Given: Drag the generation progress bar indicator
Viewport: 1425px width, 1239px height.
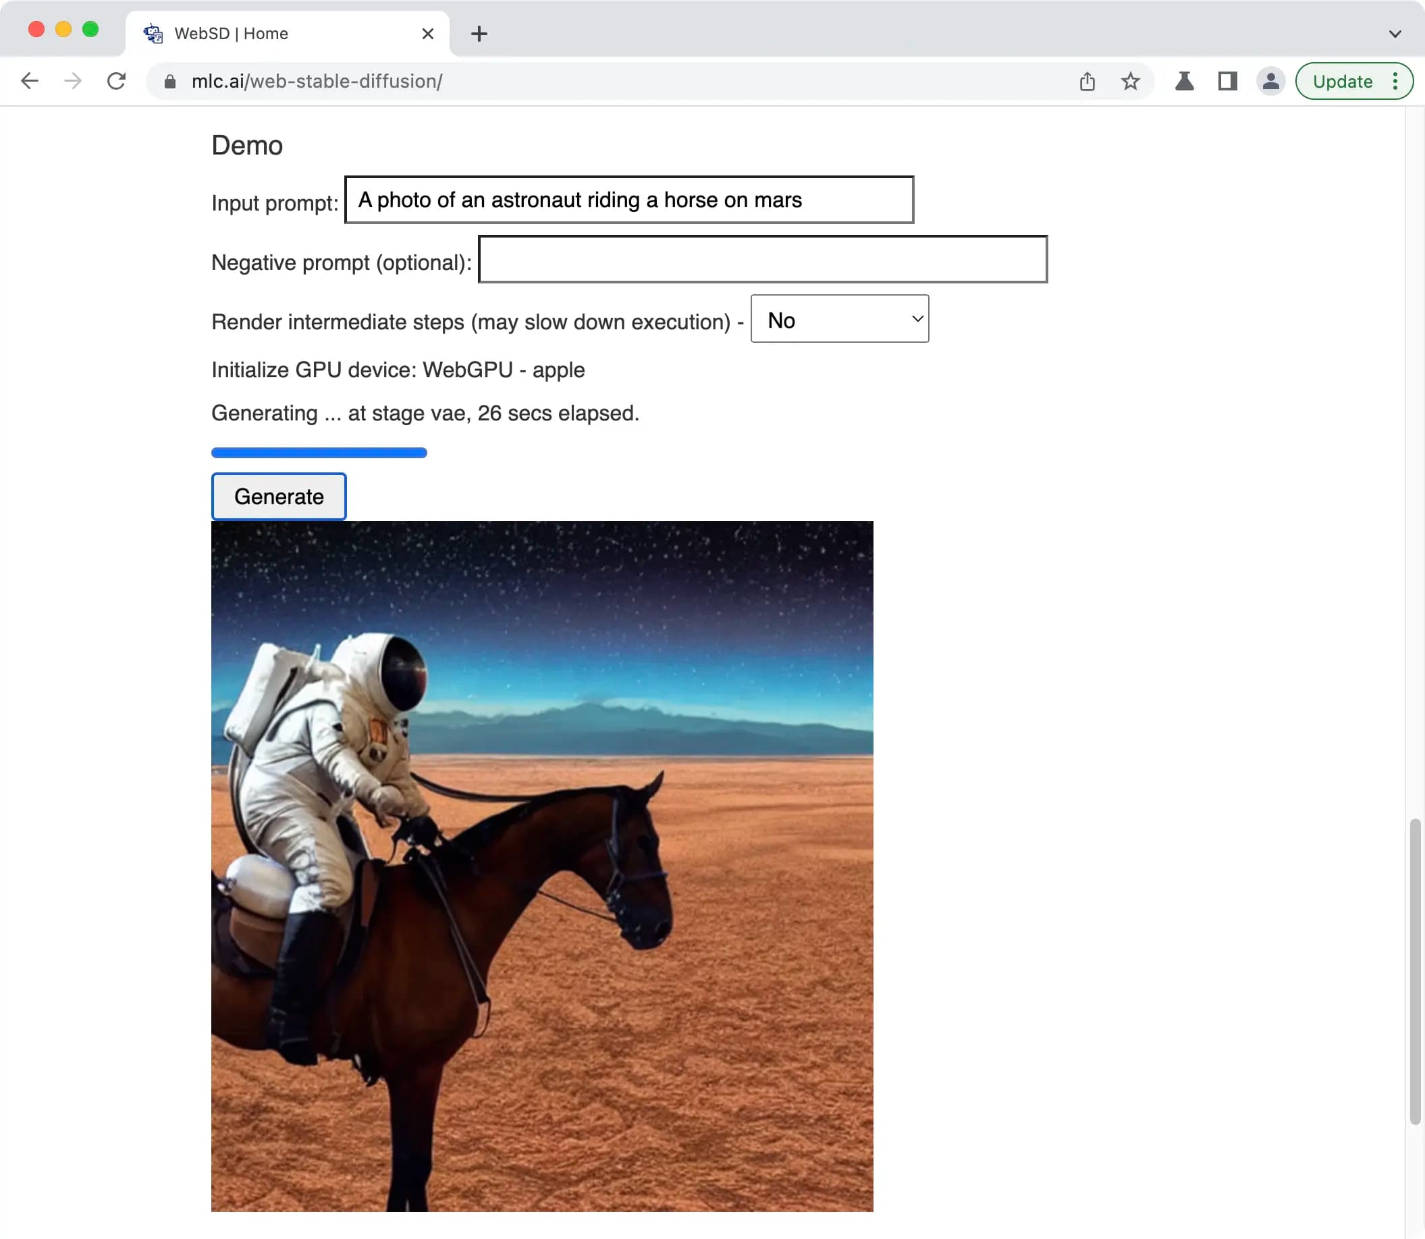Looking at the screenshot, I should (x=423, y=453).
